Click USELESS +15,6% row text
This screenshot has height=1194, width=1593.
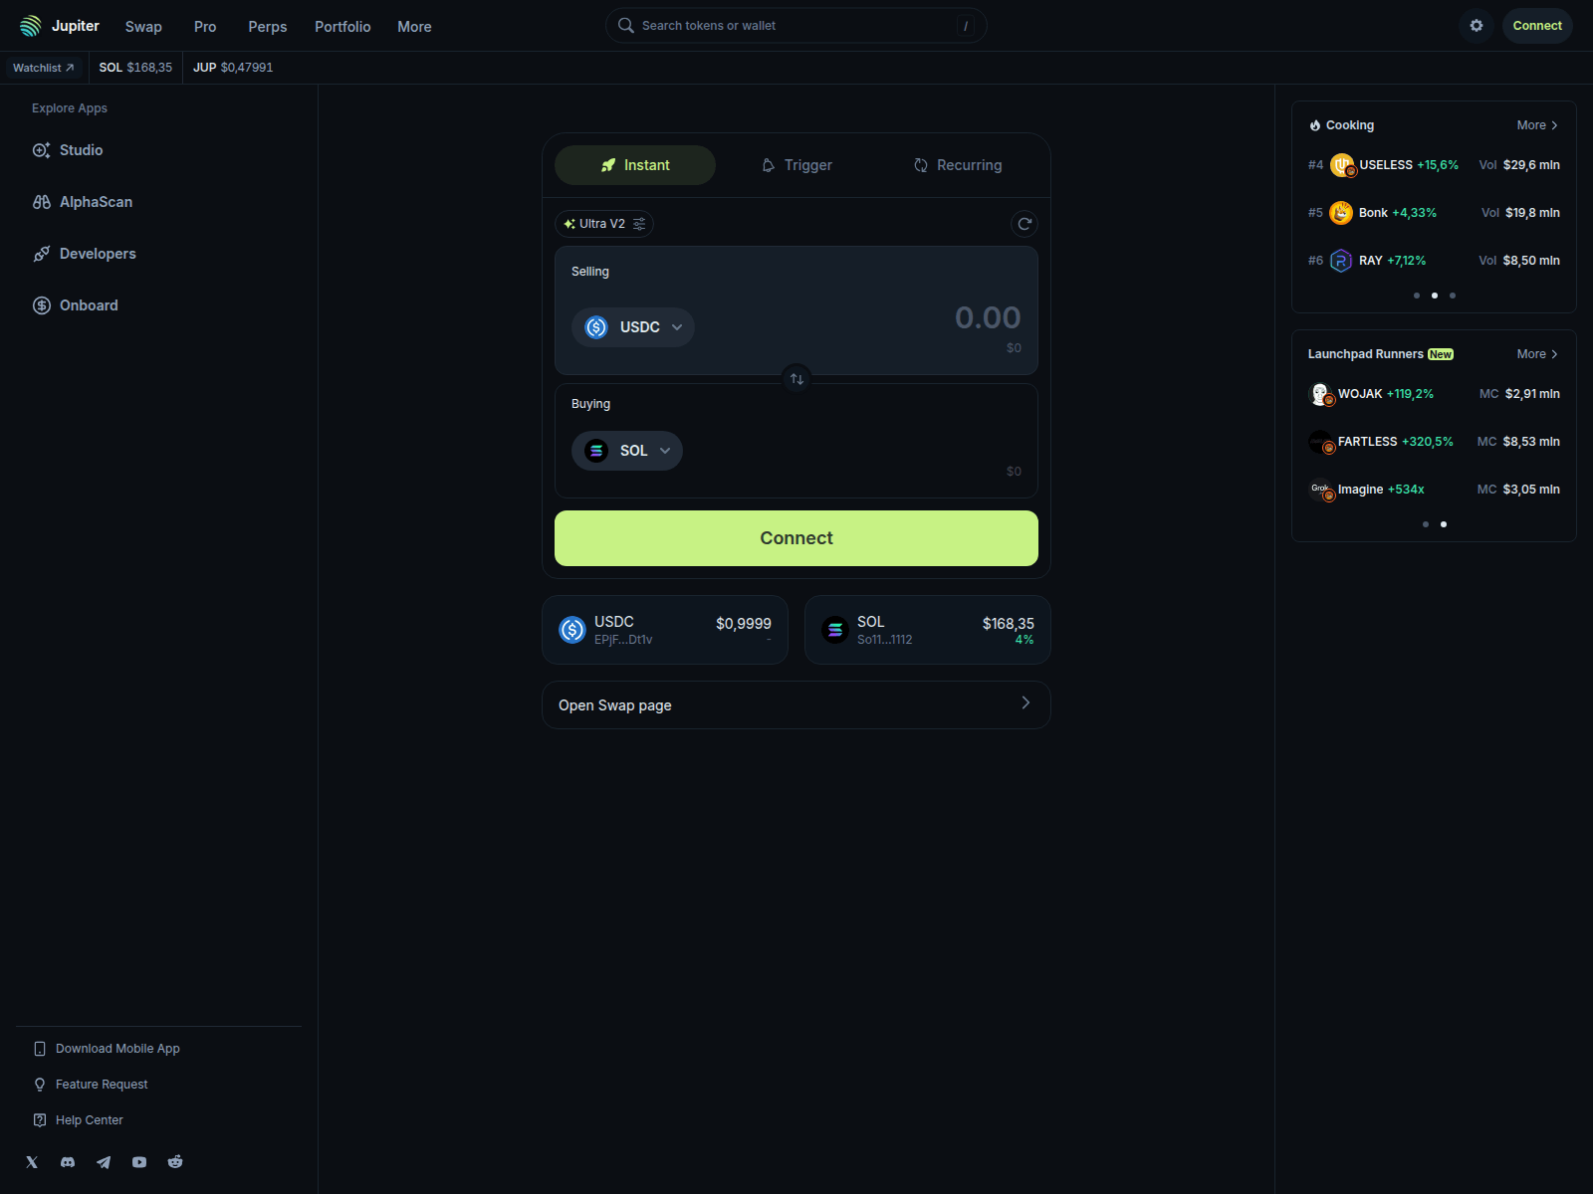coord(1409,165)
